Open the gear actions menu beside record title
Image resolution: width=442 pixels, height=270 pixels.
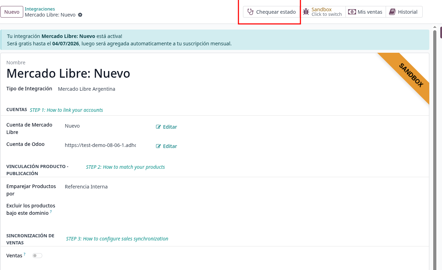(x=80, y=15)
